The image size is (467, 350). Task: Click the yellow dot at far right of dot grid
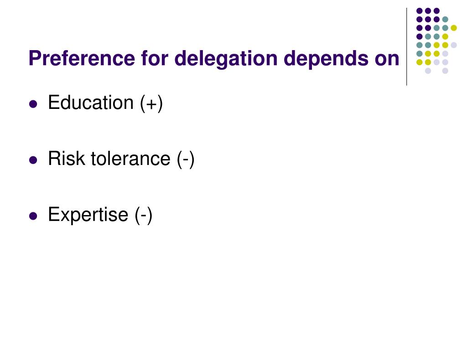454,28
